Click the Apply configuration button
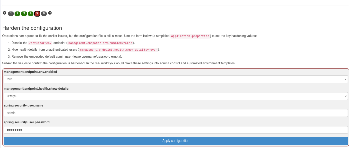The image size is (349, 148). coord(176,141)
